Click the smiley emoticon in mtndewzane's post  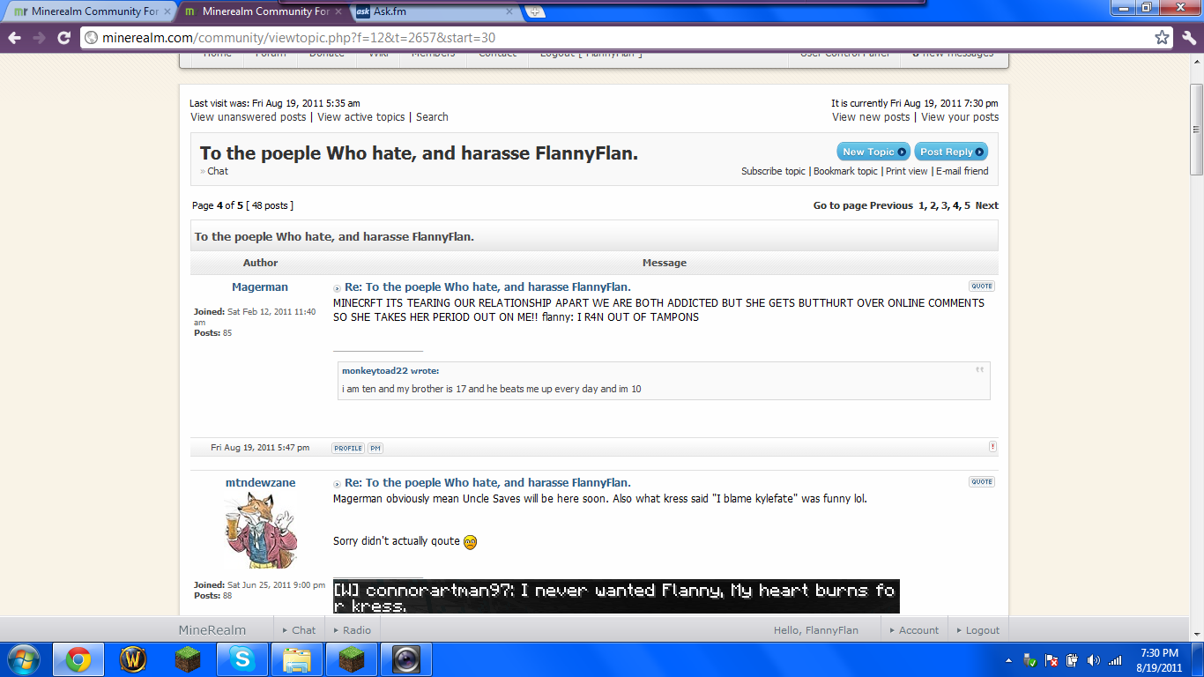[468, 541]
